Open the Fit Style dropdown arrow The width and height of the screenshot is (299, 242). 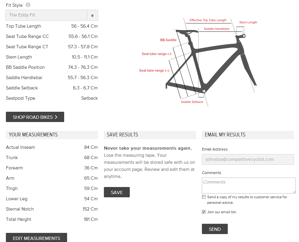[92, 15]
